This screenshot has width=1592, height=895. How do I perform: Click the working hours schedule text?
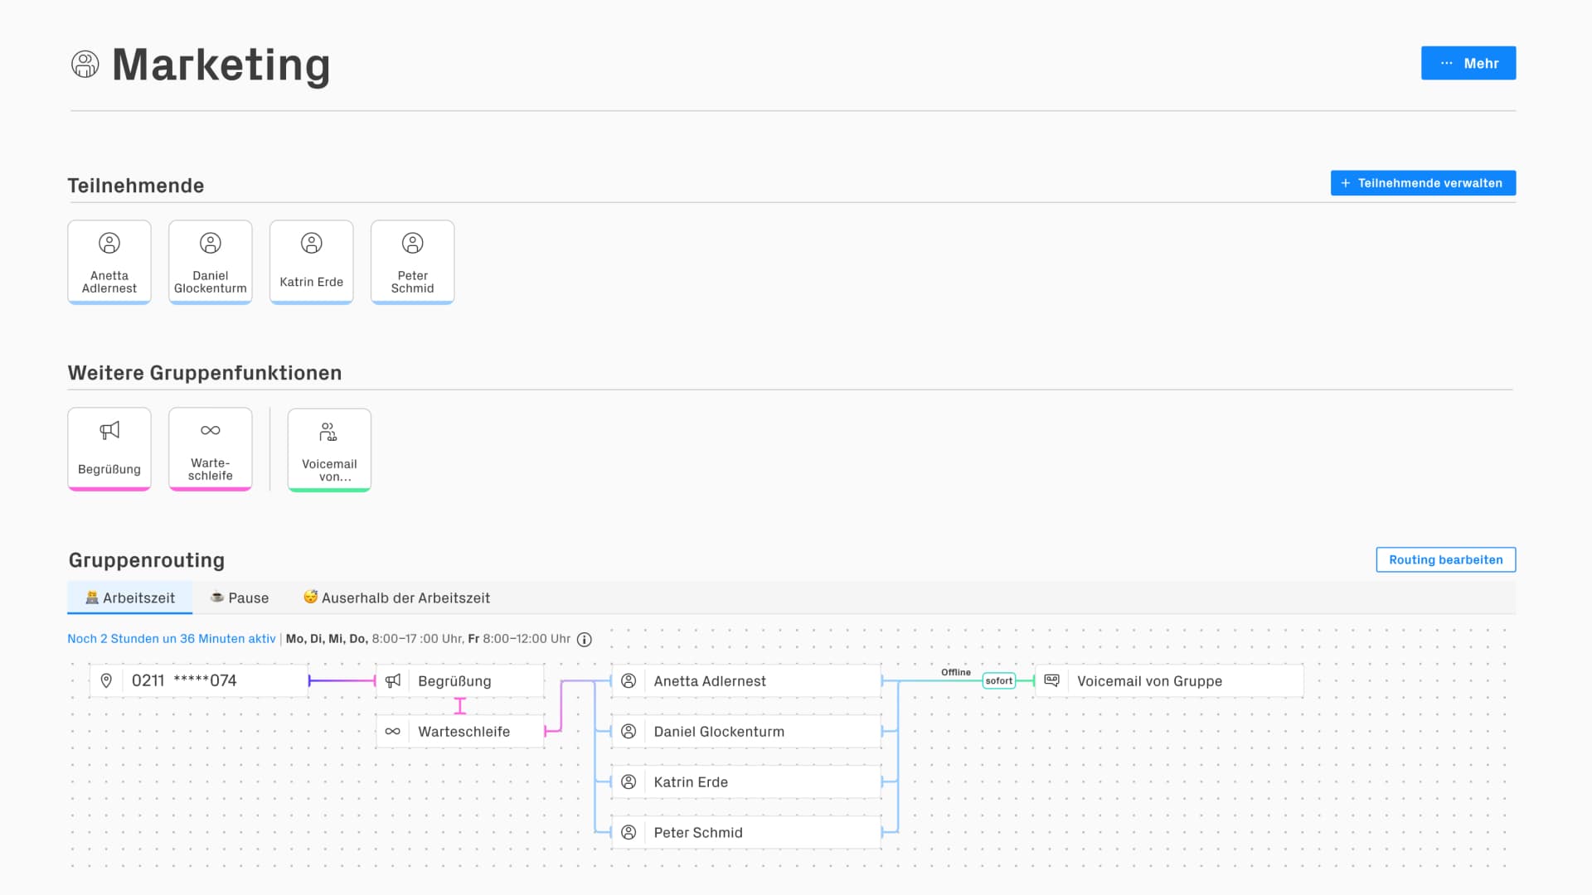(428, 639)
